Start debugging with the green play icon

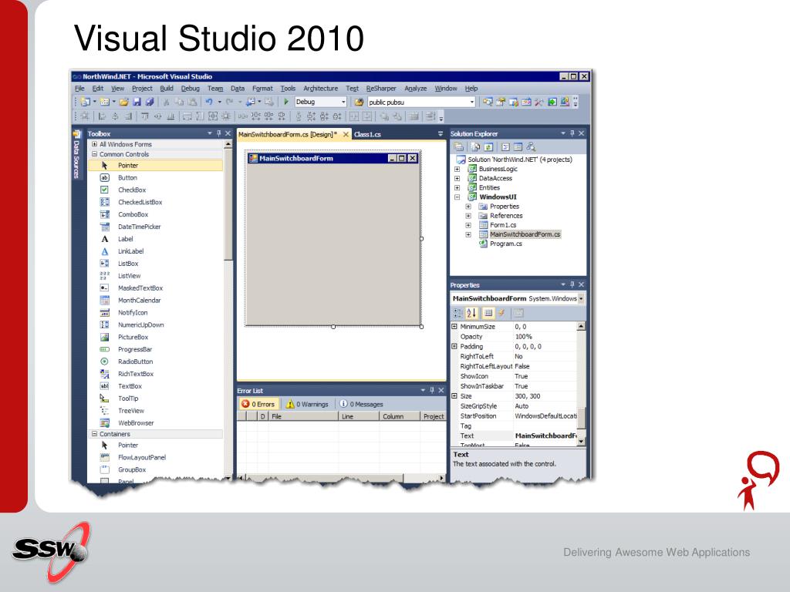pos(286,102)
